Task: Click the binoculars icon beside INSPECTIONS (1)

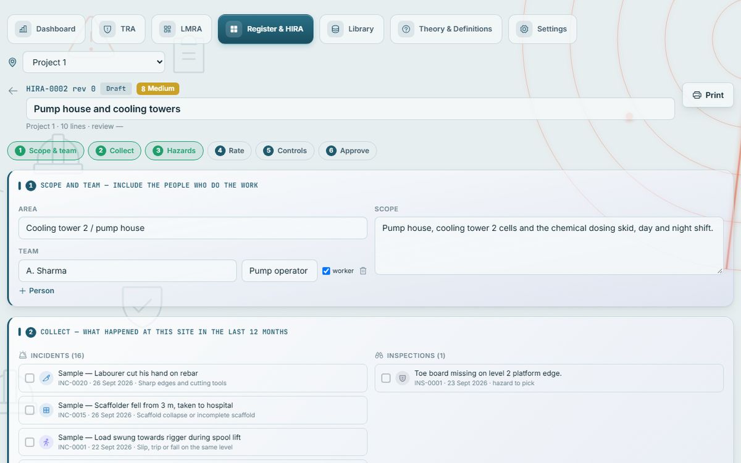Action: (379, 356)
